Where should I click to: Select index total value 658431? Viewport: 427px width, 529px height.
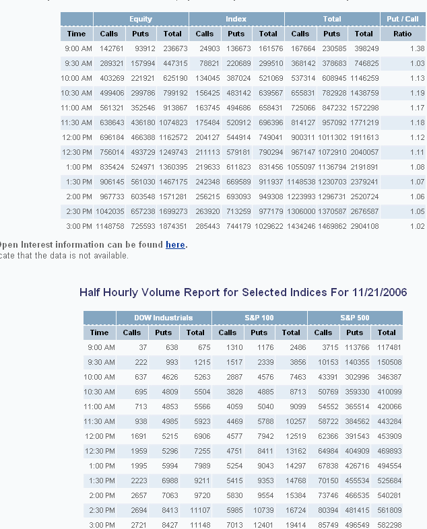point(271,108)
